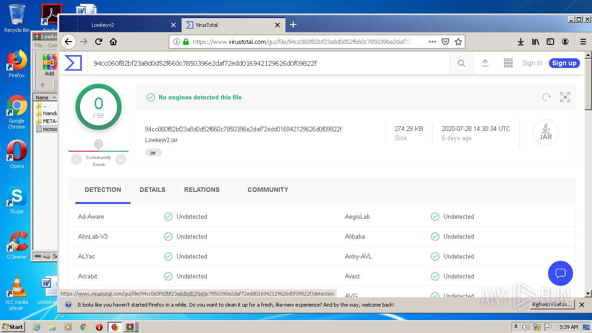Open Firefox downloads panel

tap(521, 42)
